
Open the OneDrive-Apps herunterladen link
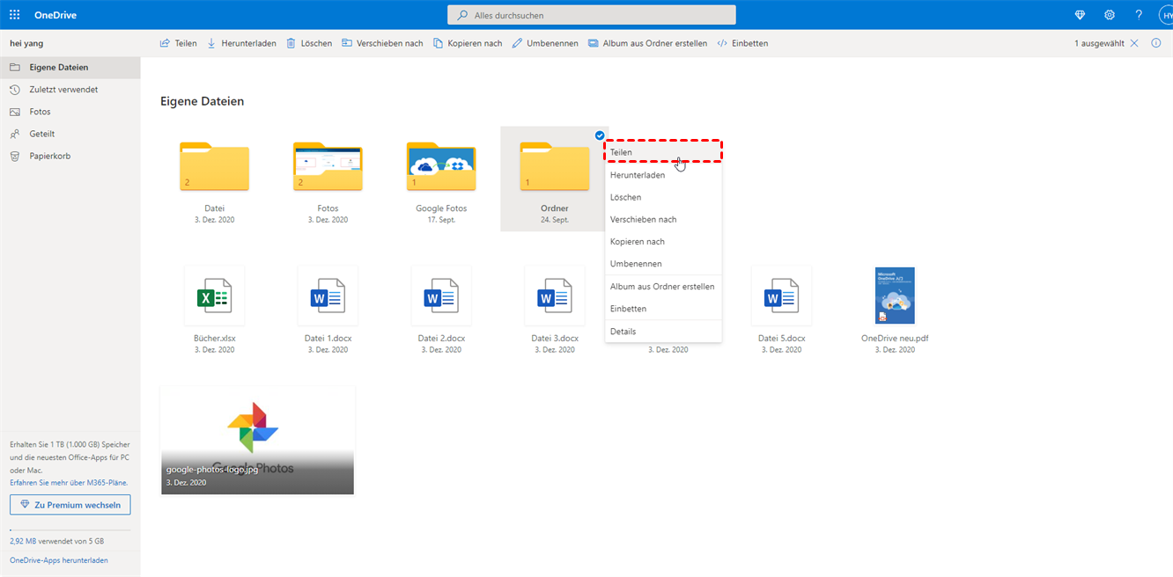click(59, 560)
